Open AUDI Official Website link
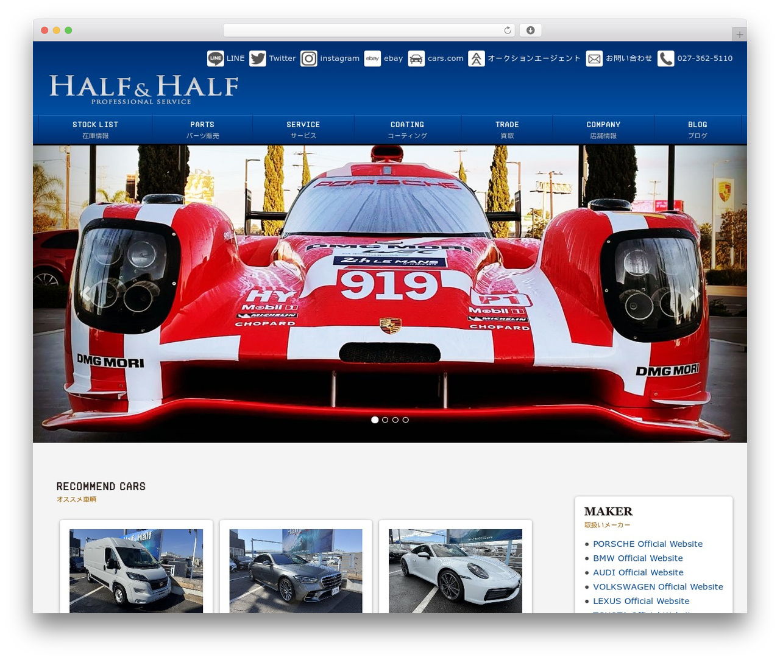Screen dimensions: 780x660 pos(638,572)
